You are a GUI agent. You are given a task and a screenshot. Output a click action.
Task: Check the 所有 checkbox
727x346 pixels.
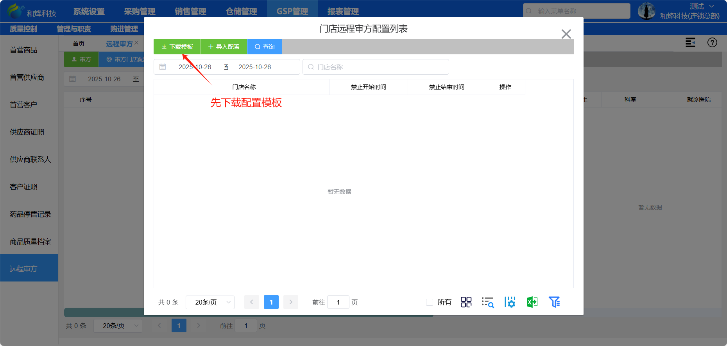pos(430,302)
